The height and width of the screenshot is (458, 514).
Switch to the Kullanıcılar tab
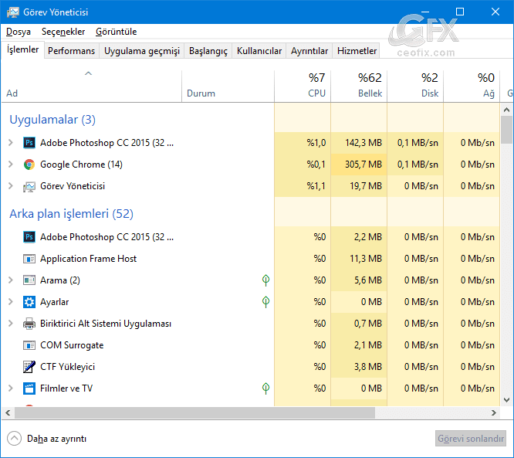click(x=259, y=51)
